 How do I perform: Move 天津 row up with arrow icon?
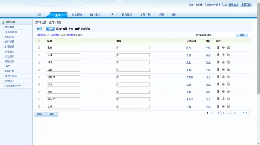pyautogui.click(x=218, y=55)
